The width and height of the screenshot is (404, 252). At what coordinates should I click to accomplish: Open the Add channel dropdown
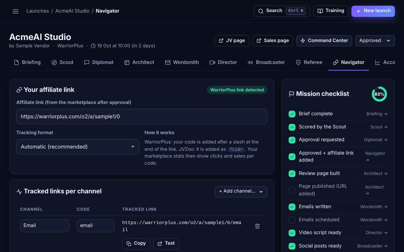point(241,192)
